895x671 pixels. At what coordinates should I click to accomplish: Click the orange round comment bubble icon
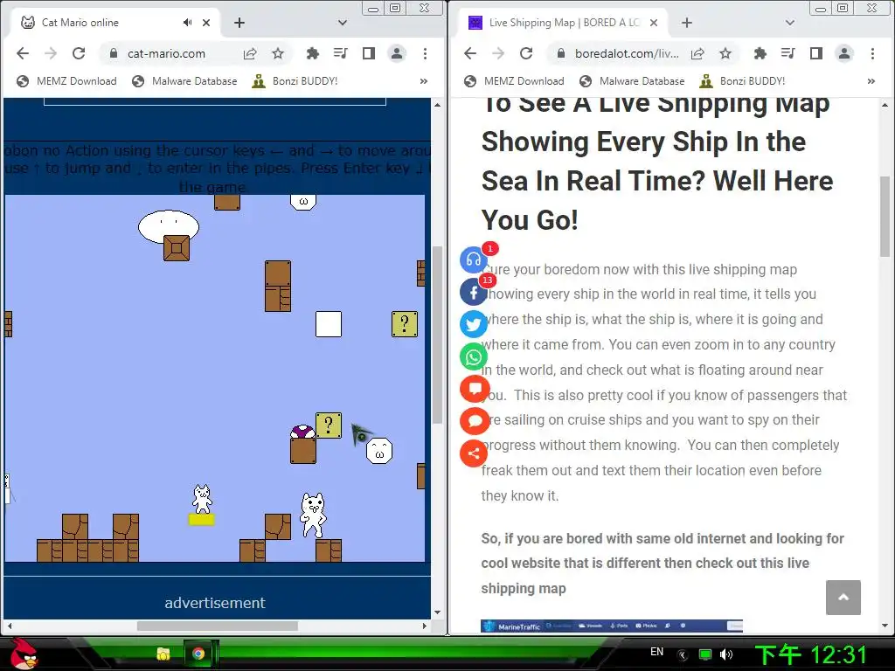tap(474, 422)
